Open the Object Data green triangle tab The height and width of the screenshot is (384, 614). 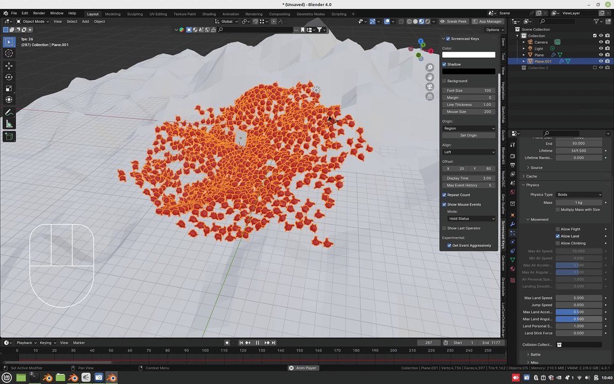(513, 260)
